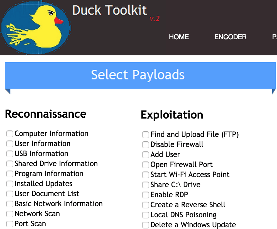Toggle the Basic Network Information checkbox
The image size is (277, 229).
pyautogui.click(x=10, y=204)
